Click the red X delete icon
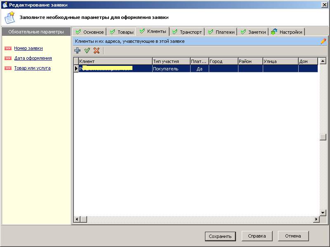Image resolution: width=330 pixels, height=247 pixels. tap(97, 51)
